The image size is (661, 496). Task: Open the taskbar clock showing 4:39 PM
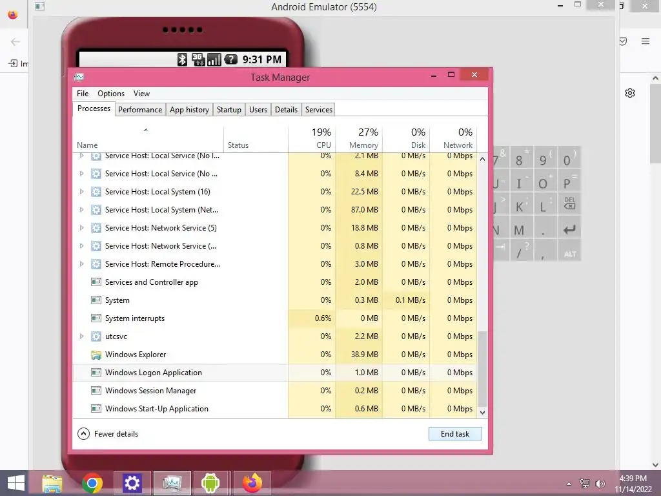(633, 483)
